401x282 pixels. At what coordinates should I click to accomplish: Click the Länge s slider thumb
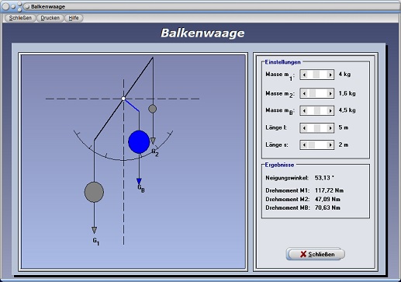tap(311, 145)
